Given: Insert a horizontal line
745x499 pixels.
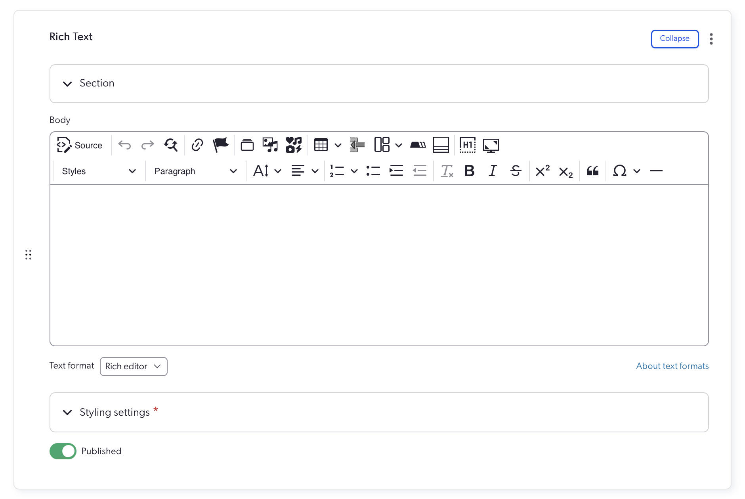Looking at the screenshot, I should click(x=656, y=171).
